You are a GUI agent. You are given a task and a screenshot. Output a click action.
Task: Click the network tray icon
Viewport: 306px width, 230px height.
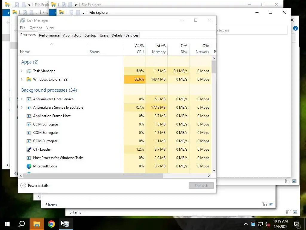[260, 224]
